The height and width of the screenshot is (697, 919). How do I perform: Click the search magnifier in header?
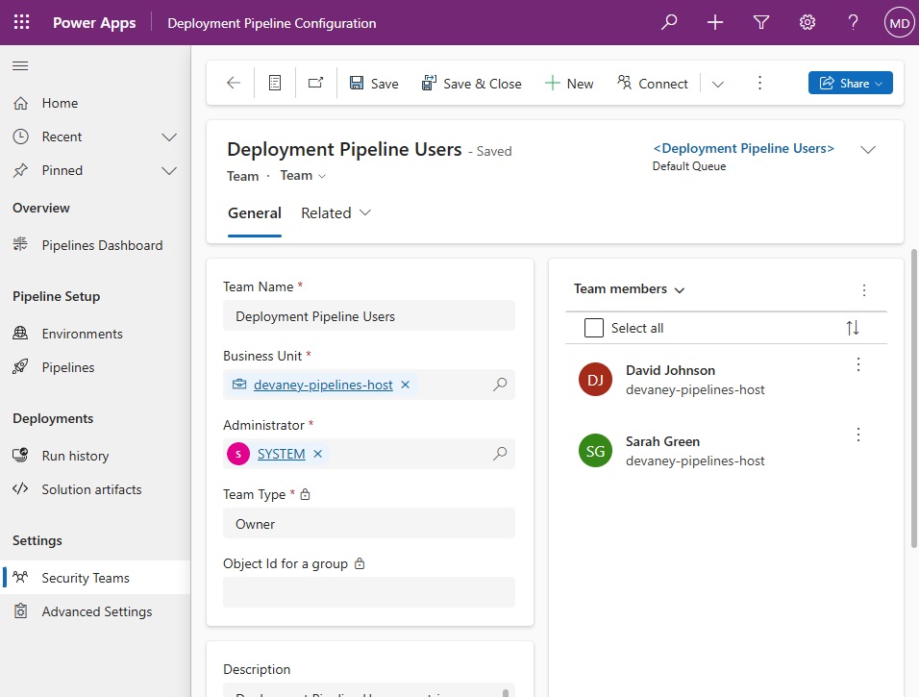[669, 22]
